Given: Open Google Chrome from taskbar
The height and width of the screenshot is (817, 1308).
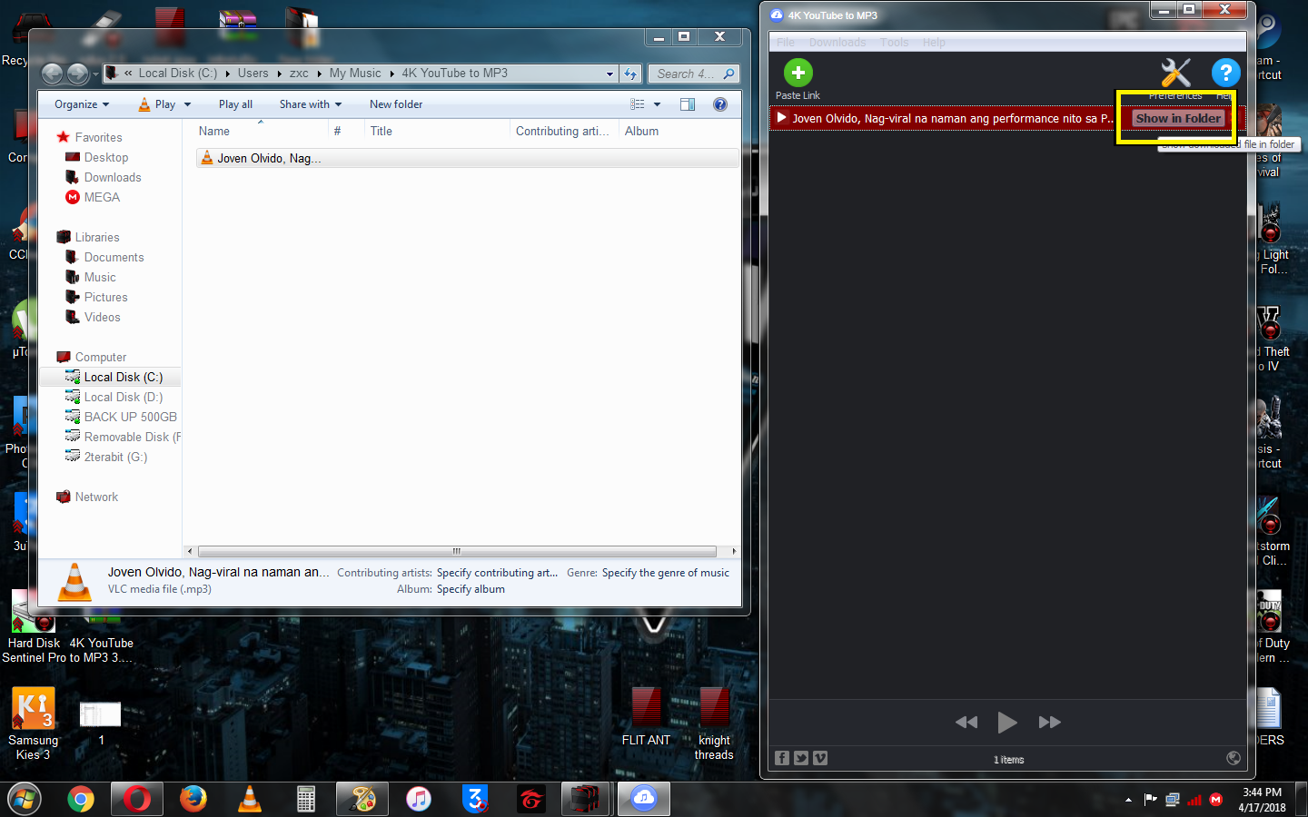Looking at the screenshot, I should coord(81,799).
